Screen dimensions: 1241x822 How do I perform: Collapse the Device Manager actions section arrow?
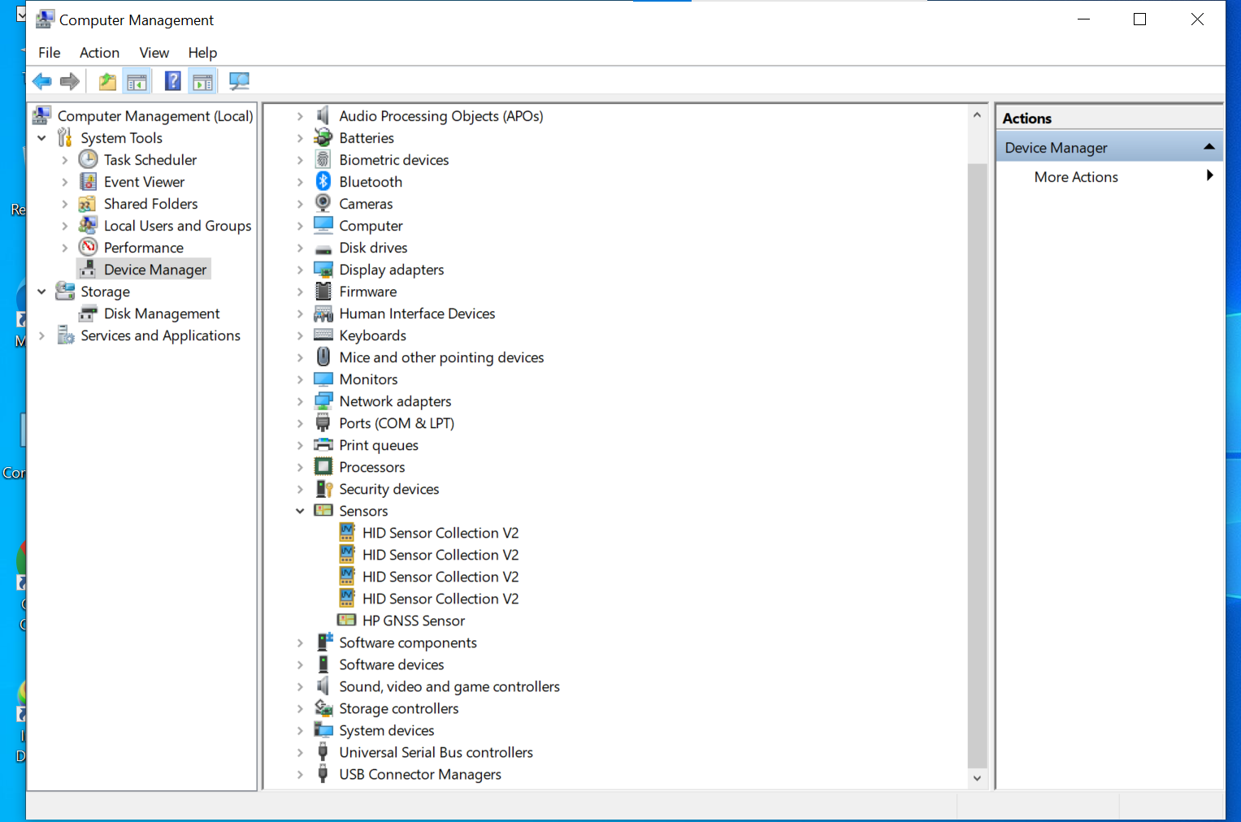point(1209,147)
